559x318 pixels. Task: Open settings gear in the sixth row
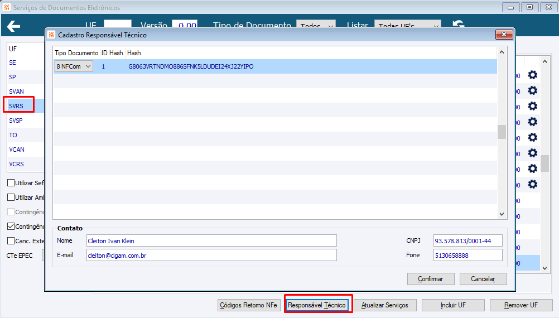[x=533, y=153]
